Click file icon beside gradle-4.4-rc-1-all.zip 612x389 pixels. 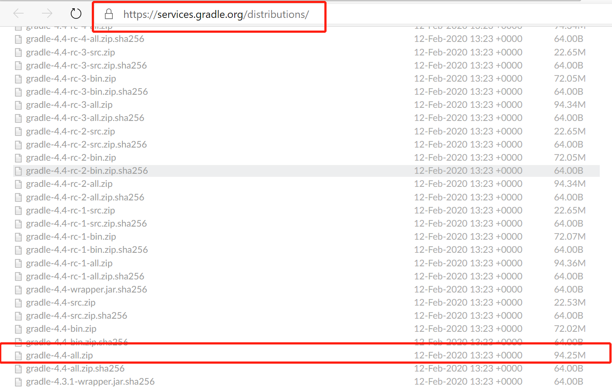click(18, 264)
